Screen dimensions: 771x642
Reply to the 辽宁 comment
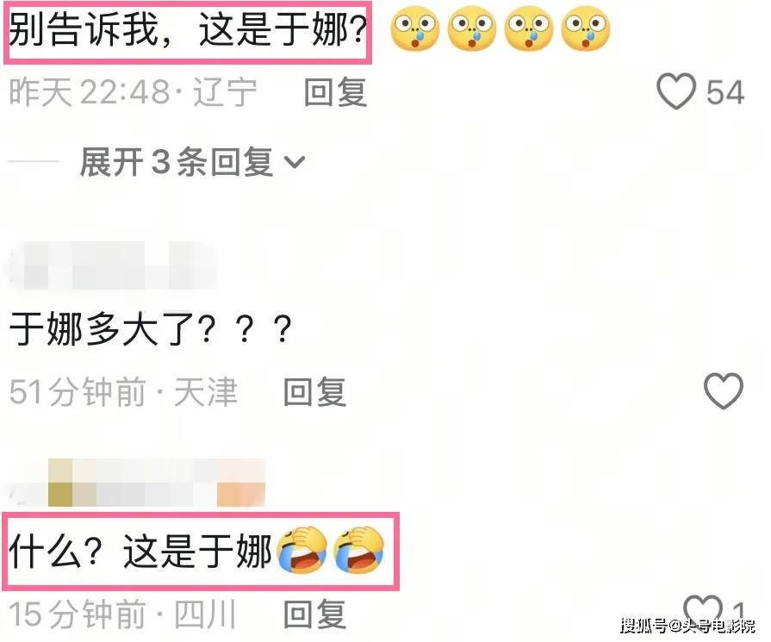(x=335, y=92)
